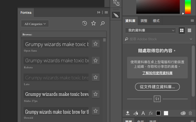Screen dimensions: 196x122
Task: Favorite the Open Sans font
Action: 96,44
